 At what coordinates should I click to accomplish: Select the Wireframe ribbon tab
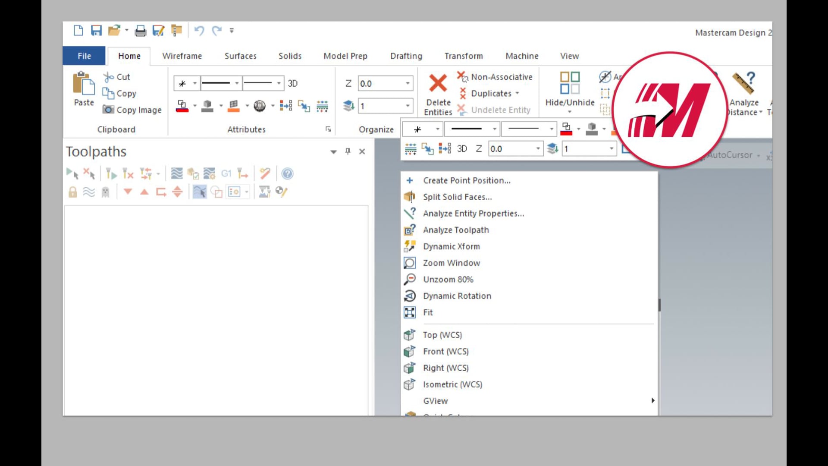pyautogui.click(x=182, y=56)
